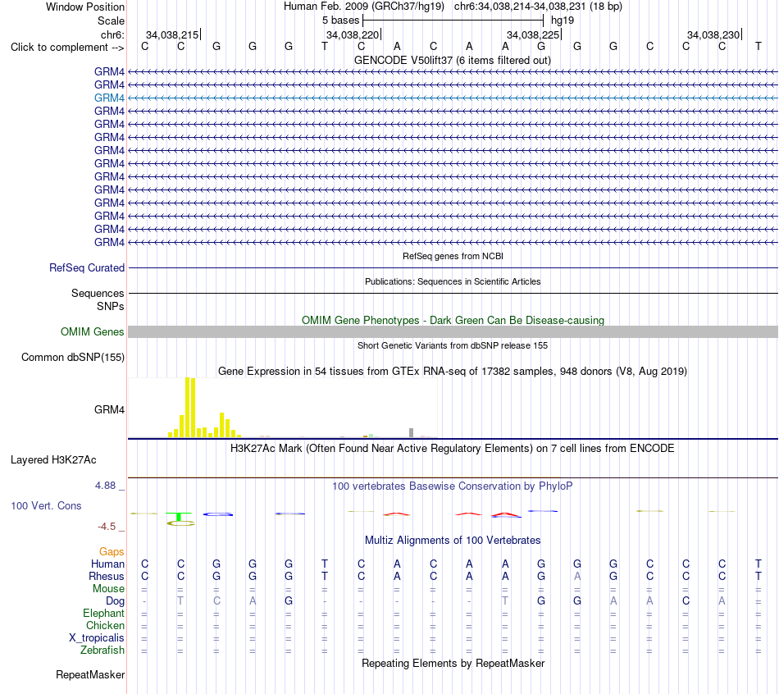Open the 'Multiz Alignments of 100 Vertebrates' title
Screen dimensions: 779x694
[453, 541]
